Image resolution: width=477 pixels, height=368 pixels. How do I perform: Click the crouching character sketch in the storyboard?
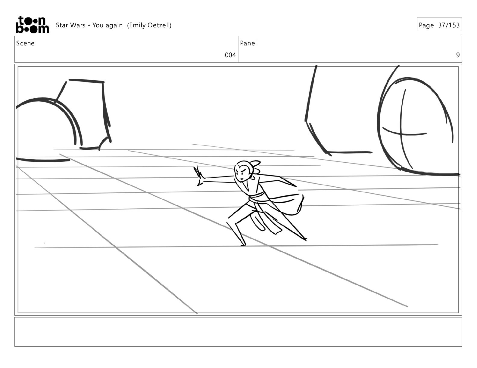tap(250, 203)
